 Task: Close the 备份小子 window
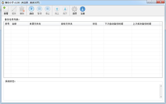160,2
